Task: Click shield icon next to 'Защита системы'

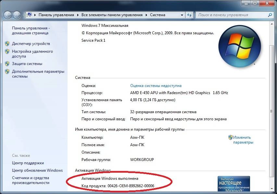Action: coord(7,64)
